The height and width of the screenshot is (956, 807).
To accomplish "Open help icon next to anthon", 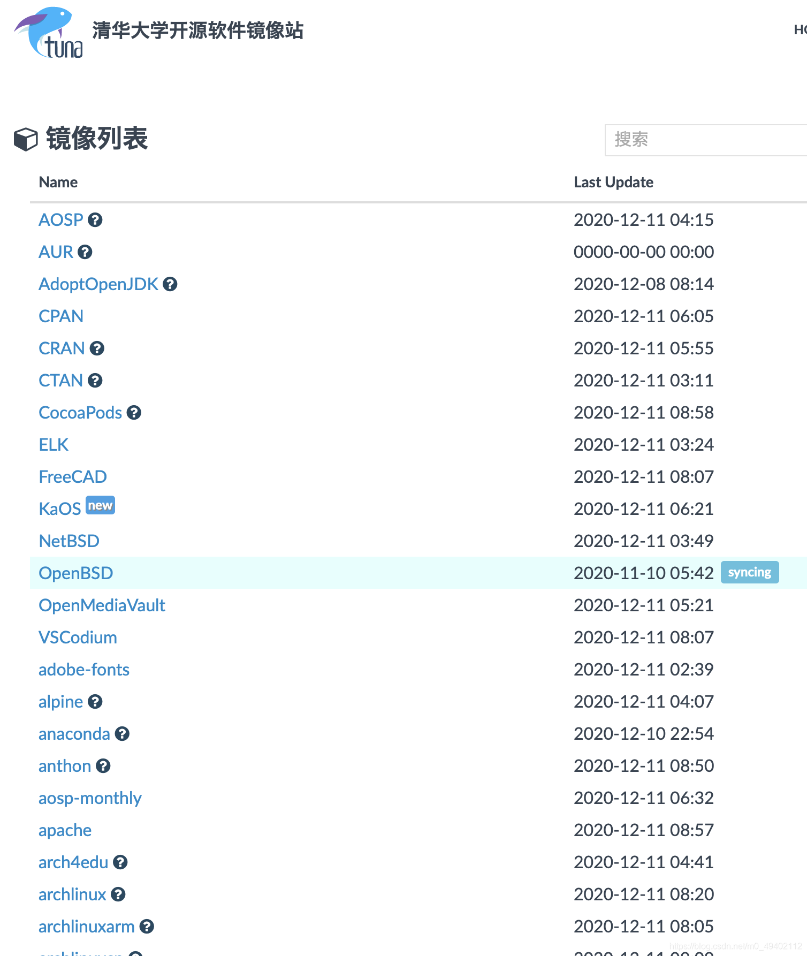I will [103, 766].
